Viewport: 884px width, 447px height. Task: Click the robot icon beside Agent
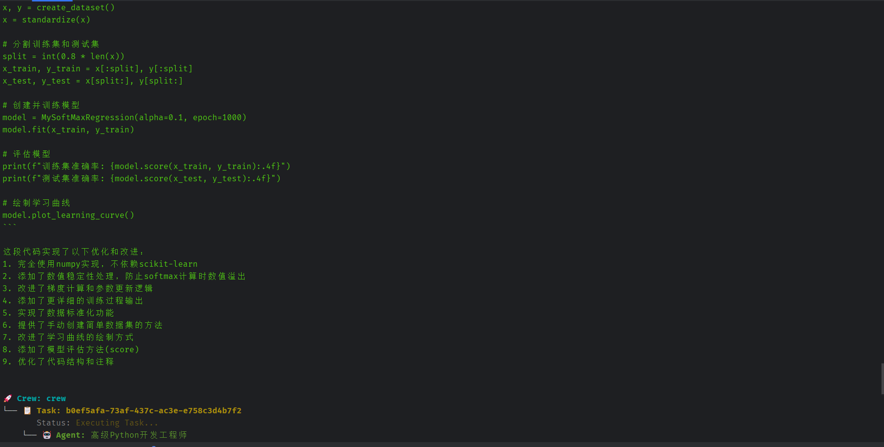click(x=47, y=435)
